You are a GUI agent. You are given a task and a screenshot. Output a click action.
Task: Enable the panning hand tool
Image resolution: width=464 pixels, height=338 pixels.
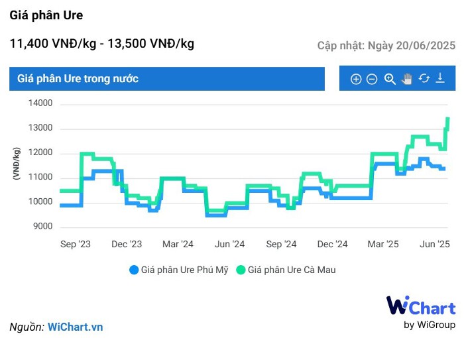[407, 79]
